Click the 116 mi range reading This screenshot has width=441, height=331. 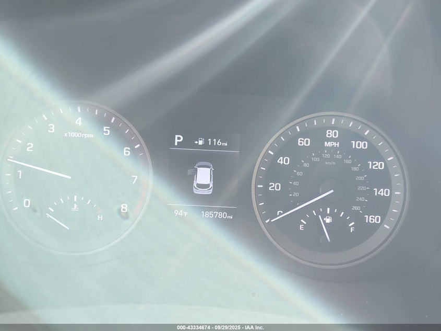pos(217,142)
